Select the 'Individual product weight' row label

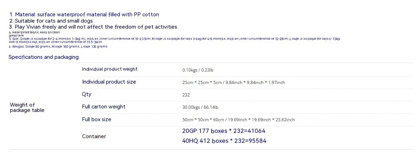pos(110,69)
